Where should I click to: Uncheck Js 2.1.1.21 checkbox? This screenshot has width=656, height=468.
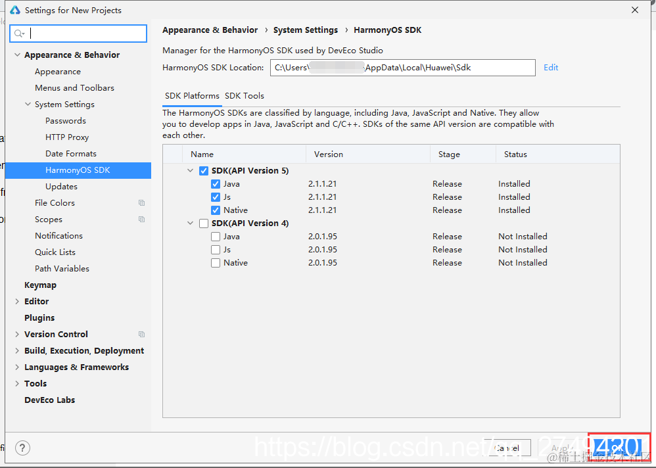[x=216, y=197]
